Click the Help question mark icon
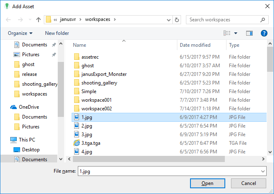 (x=264, y=33)
